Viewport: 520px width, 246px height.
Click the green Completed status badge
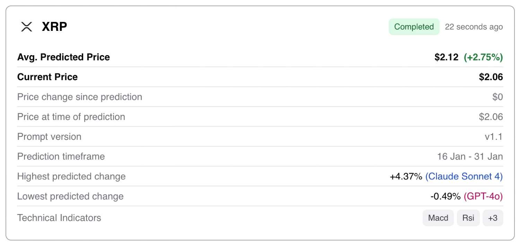(414, 27)
